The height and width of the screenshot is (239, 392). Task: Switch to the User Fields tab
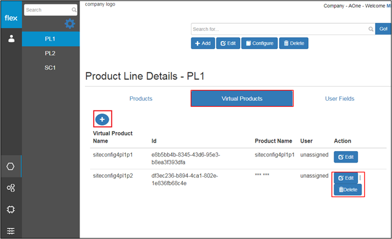coord(340,98)
